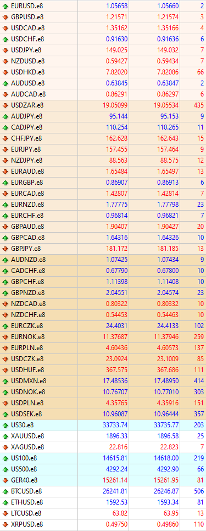Select the USDNOK.e8 symbol name
206x531 pixels.
(x=27, y=392)
